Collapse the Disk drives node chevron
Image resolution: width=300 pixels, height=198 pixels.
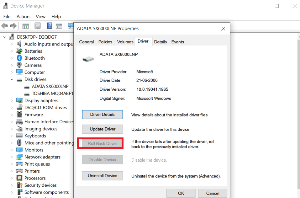12,79
